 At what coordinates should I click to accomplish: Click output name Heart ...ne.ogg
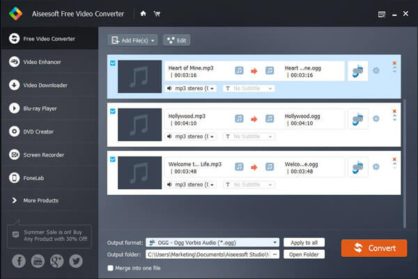(x=302, y=68)
